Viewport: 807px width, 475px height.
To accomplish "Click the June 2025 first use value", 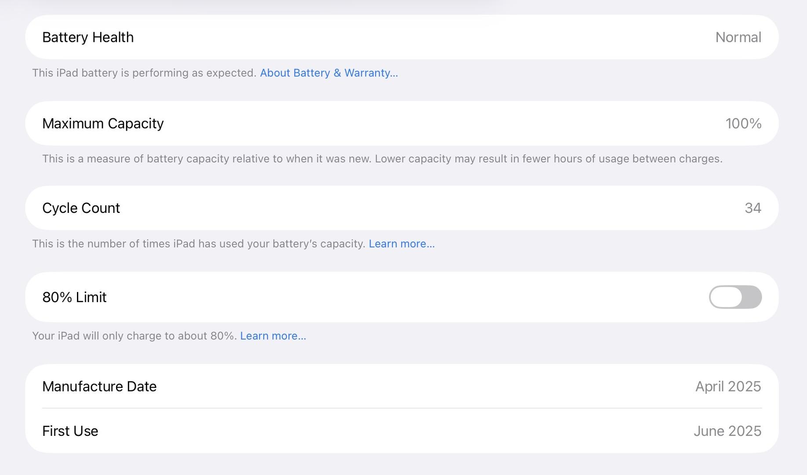I will tap(727, 431).
